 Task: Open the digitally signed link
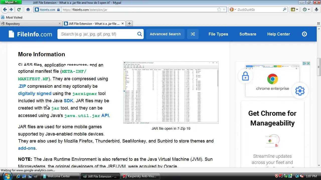tap(35, 93)
